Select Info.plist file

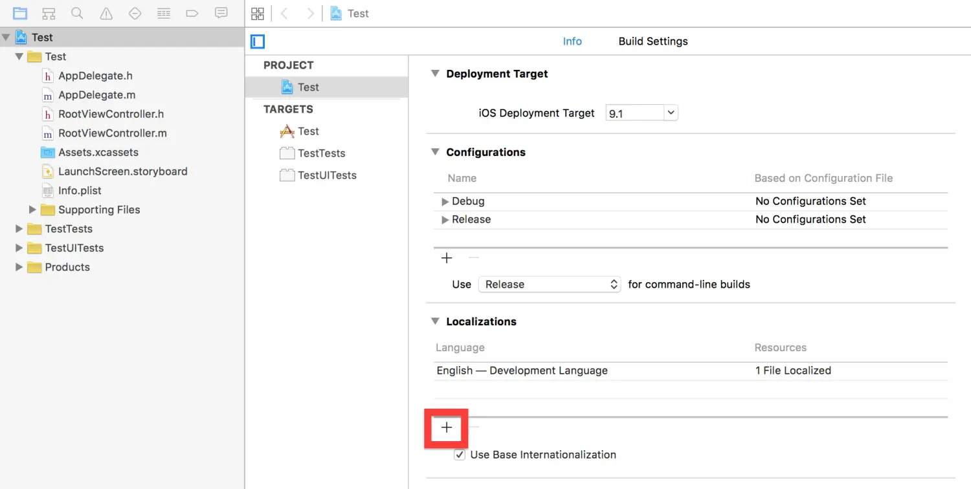pos(71,191)
